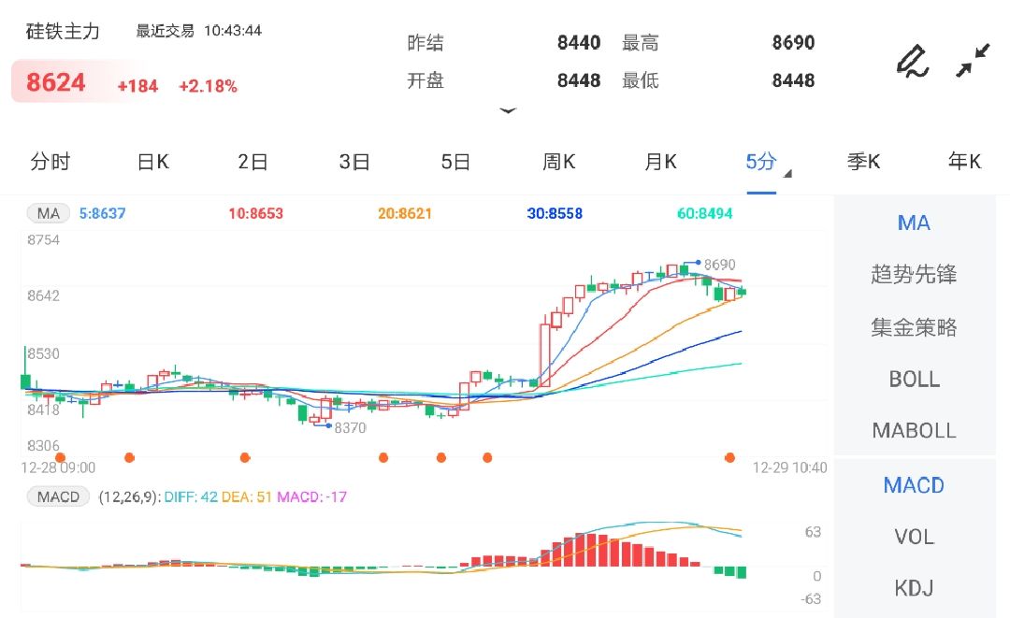This screenshot has width=1010, height=618.
Task: Select the MACD sub-indicator in the side panel
Action: click(914, 484)
